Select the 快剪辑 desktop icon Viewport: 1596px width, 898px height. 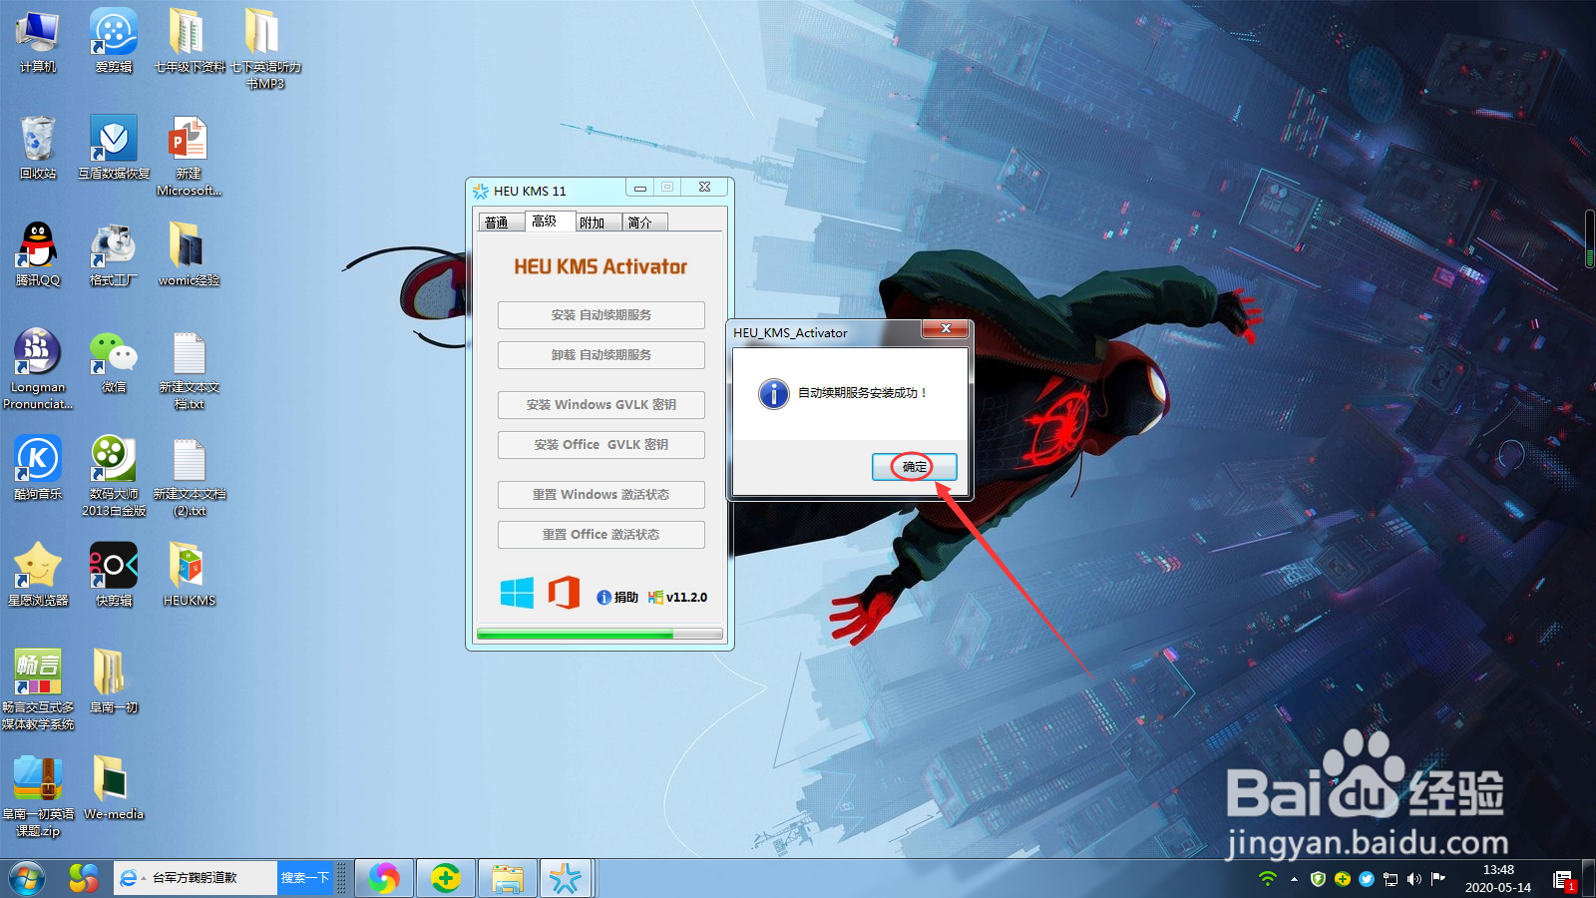click(x=114, y=575)
